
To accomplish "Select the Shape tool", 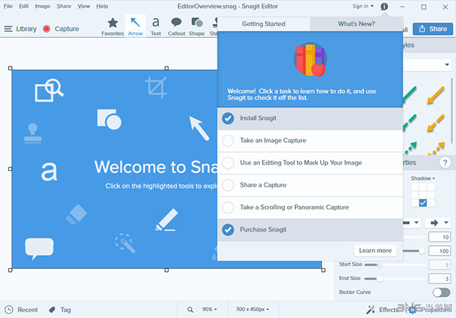I will (196, 26).
